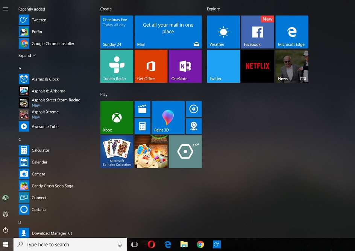
Task: Focus the Type here to search box
Action: click(x=70, y=245)
